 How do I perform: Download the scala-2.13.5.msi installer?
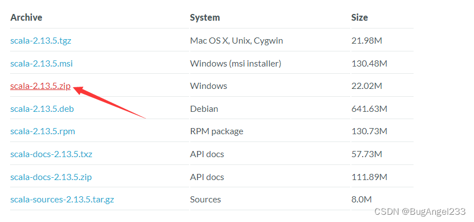[x=41, y=63]
